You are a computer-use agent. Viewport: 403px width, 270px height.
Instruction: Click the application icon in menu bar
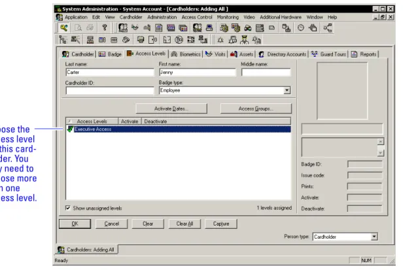[x=59, y=17]
